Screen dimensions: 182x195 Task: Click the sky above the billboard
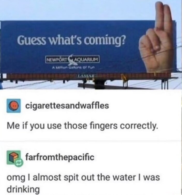[74, 10]
